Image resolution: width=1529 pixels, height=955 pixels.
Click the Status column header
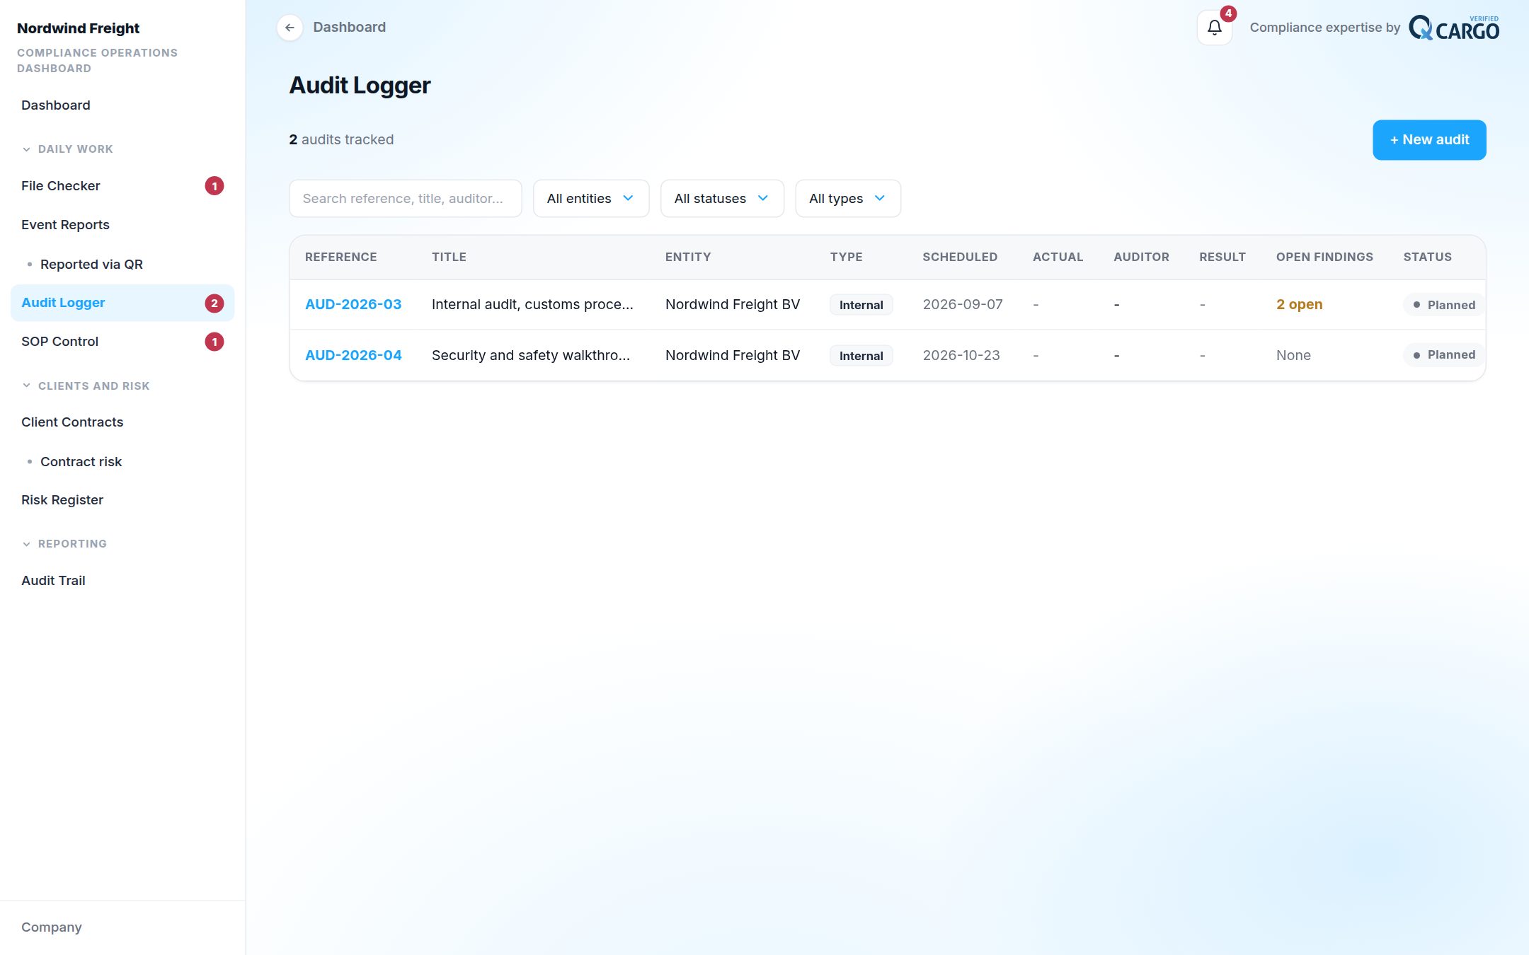(1428, 257)
